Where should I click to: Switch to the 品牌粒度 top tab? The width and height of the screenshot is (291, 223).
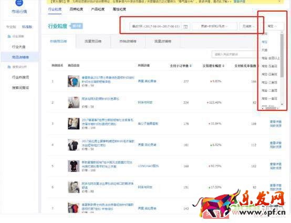[x=76, y=9]
